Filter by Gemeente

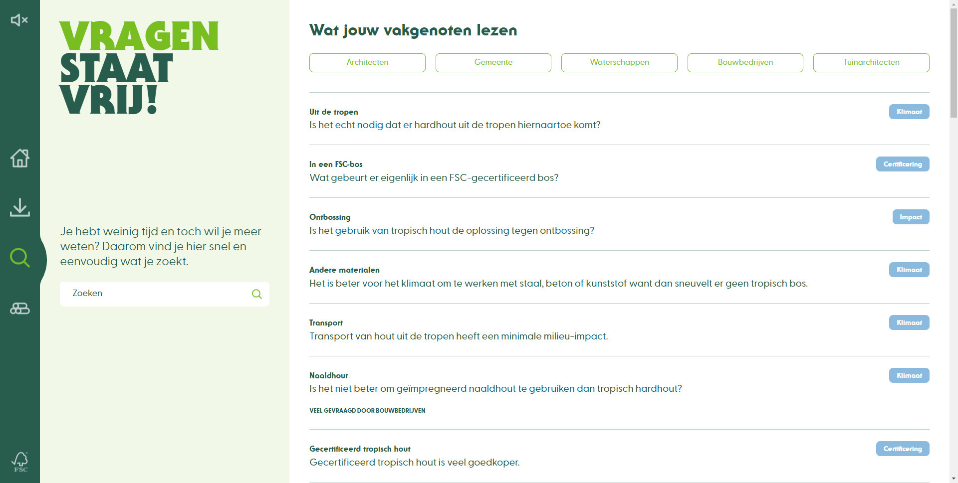[x=493, y=62]
